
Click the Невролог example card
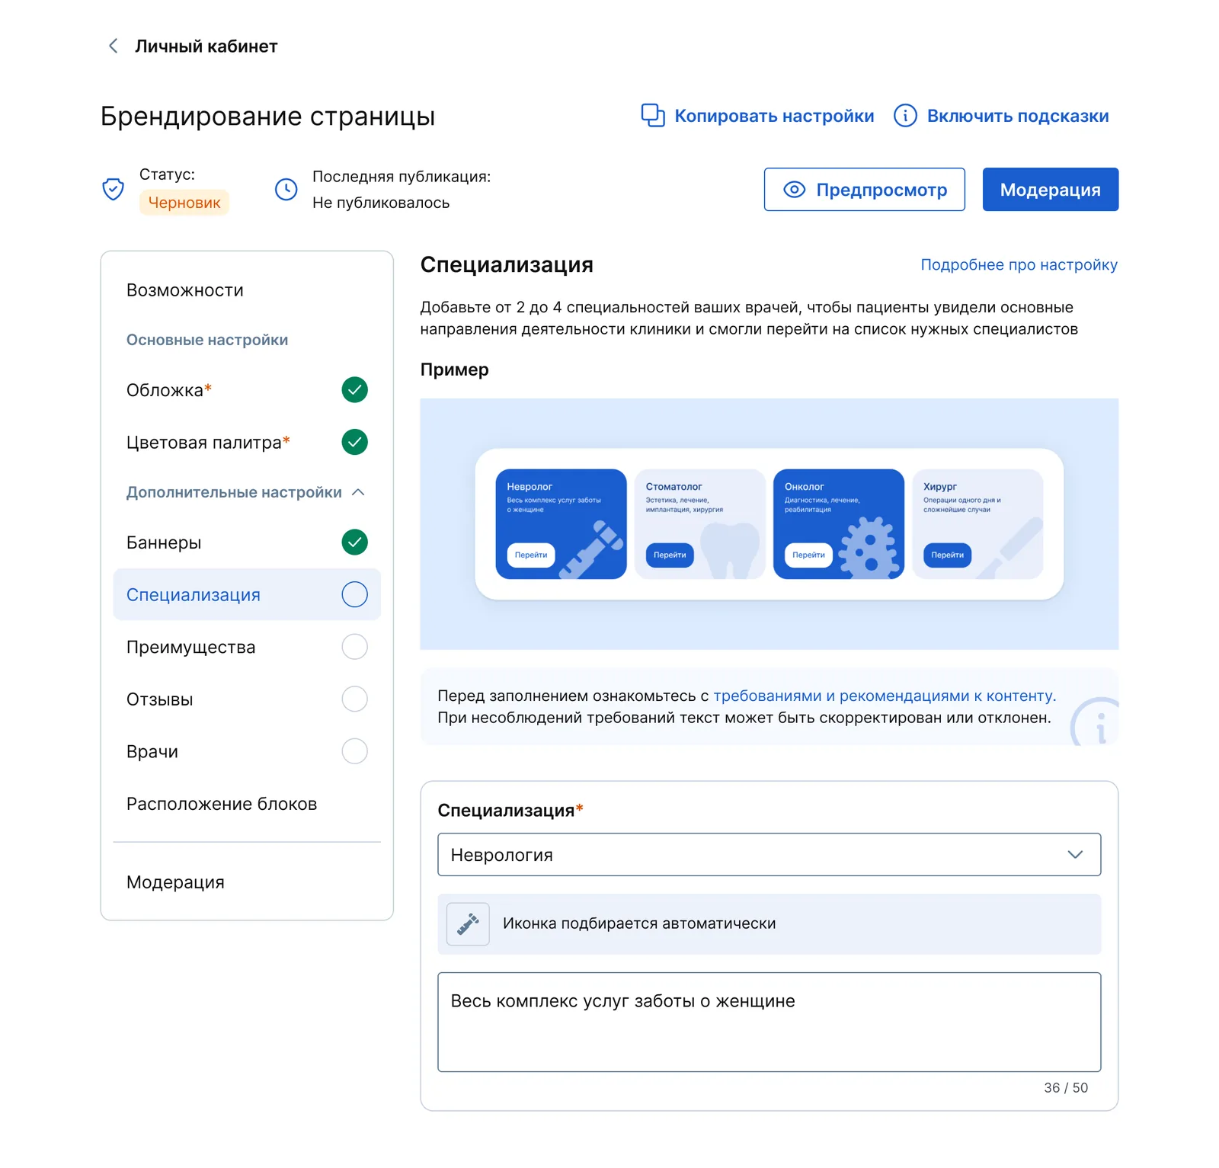coord(561,523)
